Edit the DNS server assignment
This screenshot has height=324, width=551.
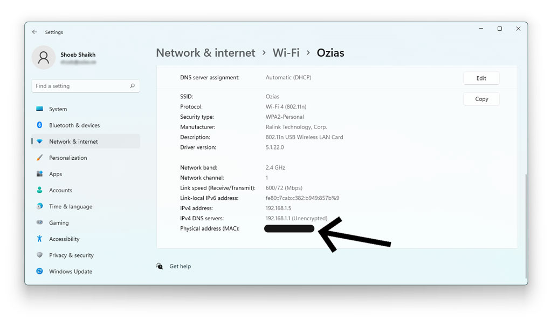click(481, 78)
